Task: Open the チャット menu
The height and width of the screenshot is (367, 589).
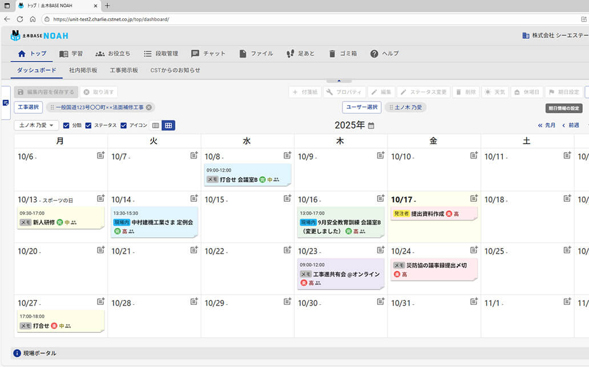Action: [x=208, y=54]
